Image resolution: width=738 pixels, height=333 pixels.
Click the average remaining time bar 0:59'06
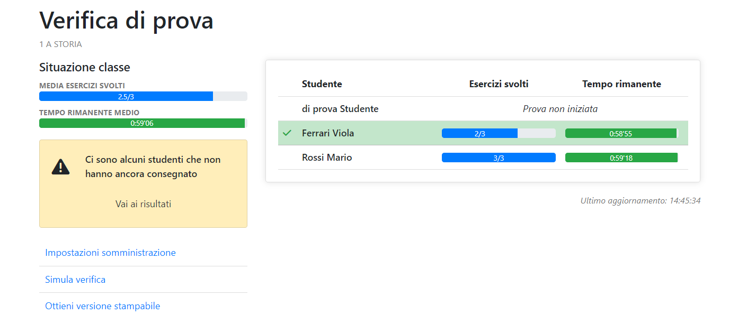pyautogui.click(x=143, y=123)
